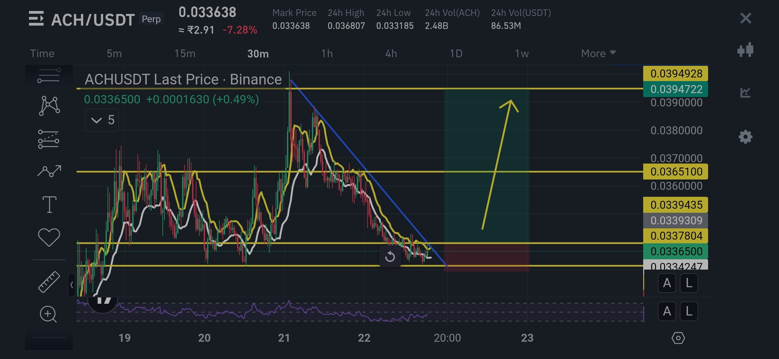This screenshot has width=779, height=359.
Task: Click the 24h Vol(ACH) value 2.48B
Action: click(436, 26)
